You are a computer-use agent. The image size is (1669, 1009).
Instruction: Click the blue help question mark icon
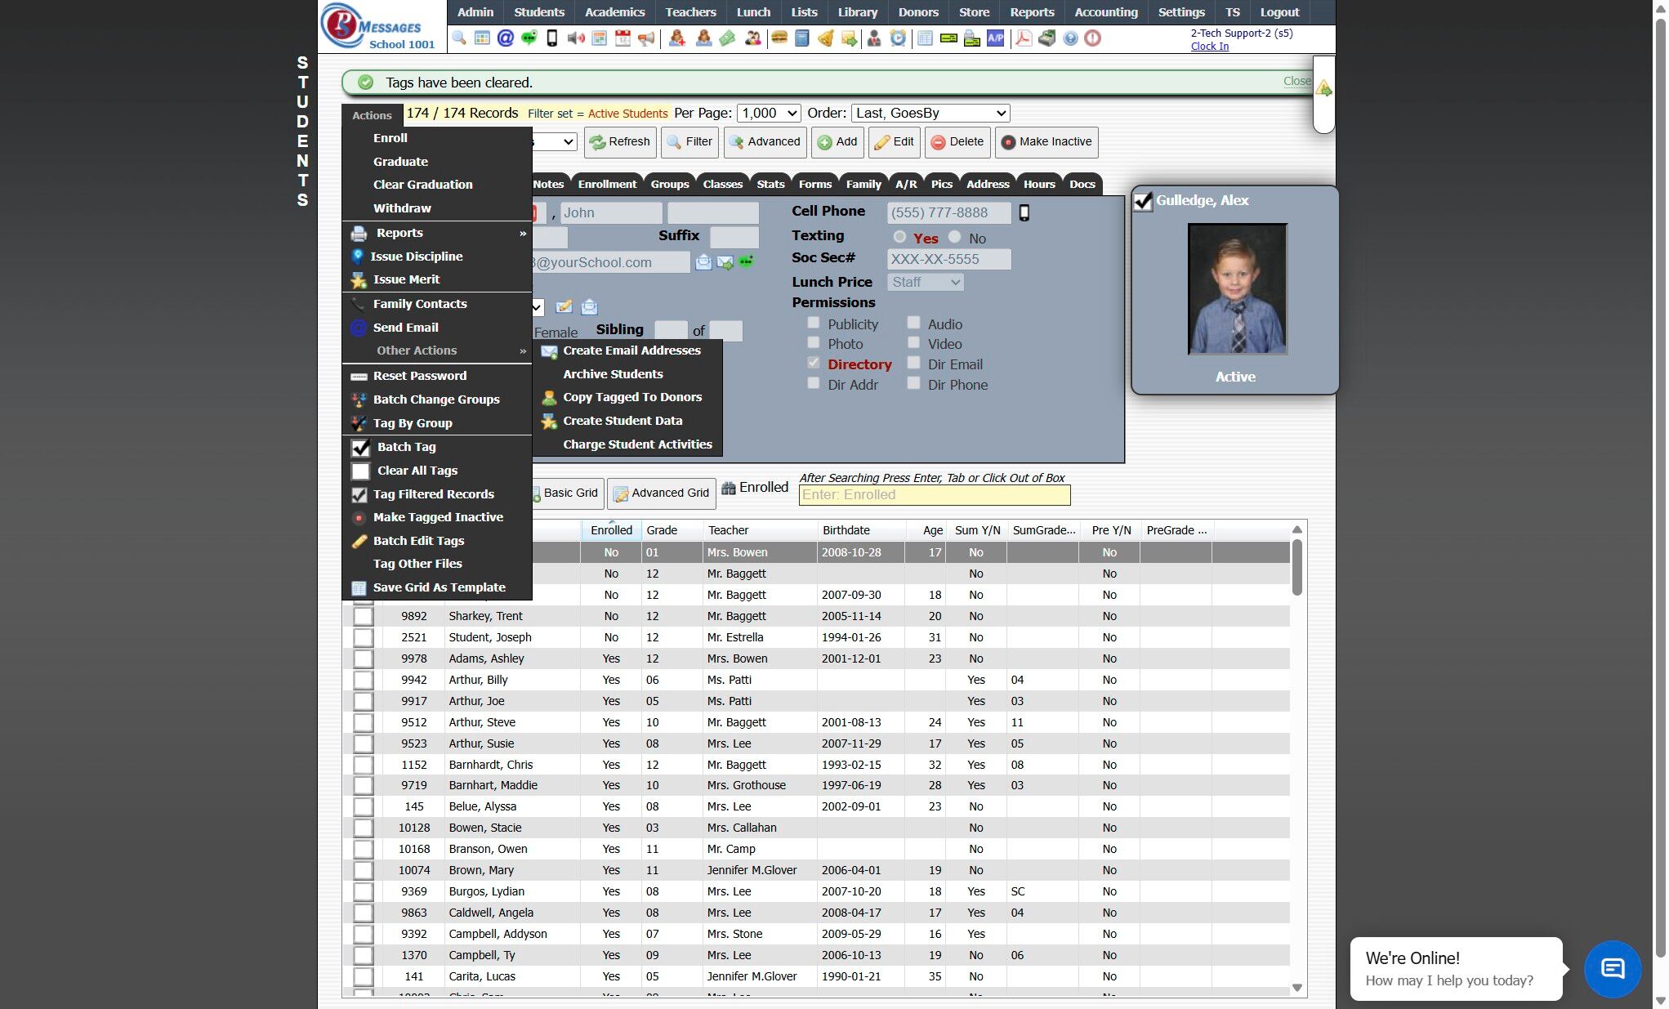click(x=1069, y=38)
